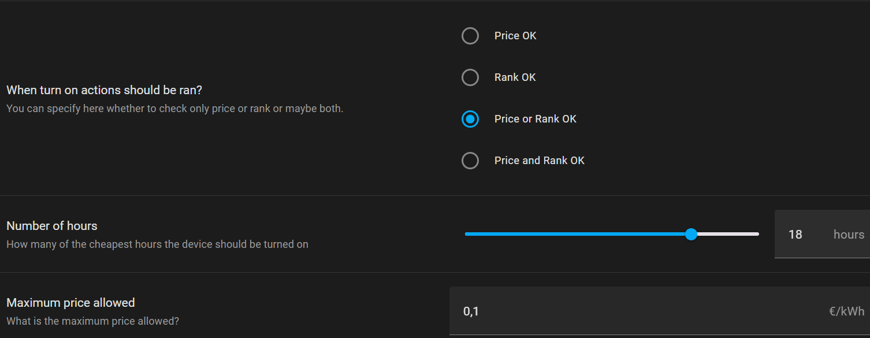Click the 'Rank OK' option label text
This screenshot has width=870, height=338.
pyautogui.click(x=515, y=77)
